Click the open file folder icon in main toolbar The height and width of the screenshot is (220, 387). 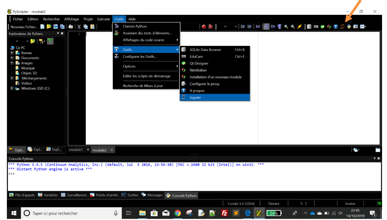tap(49, 27)
